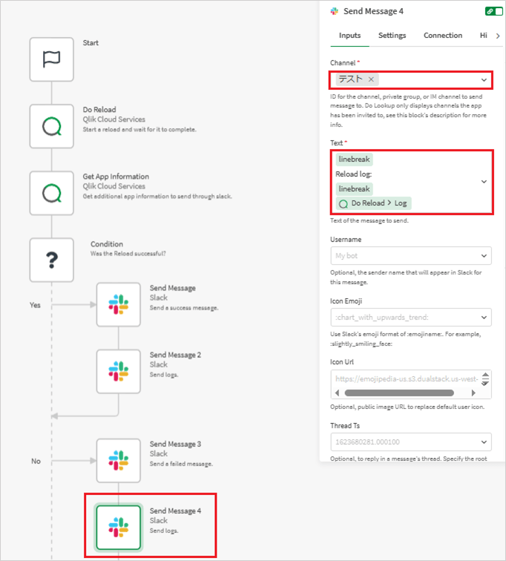The height and width of the screenshot is (561, 506).
Task: Switch to the Settings tab
Action: (x=392, y=36)
